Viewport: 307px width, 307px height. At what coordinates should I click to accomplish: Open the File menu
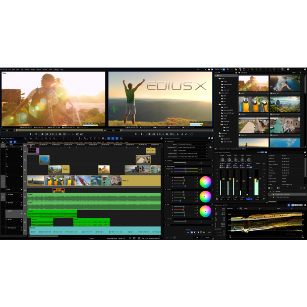[x=10, y=70]
